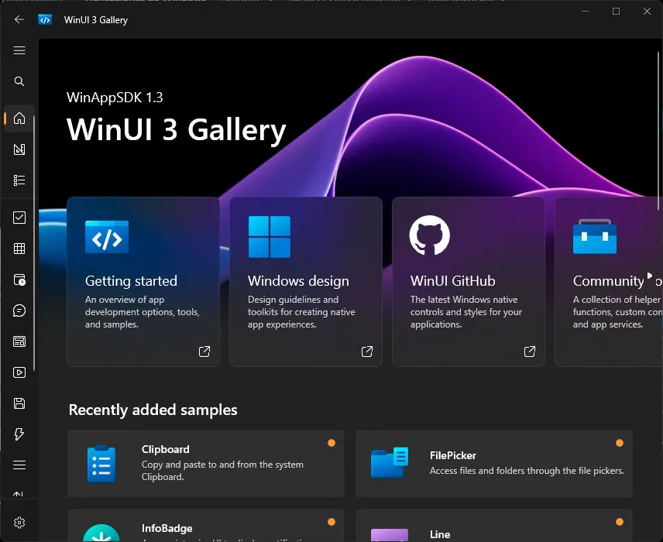The width and height of the screenshot is (663, 542).
Task: Click the orange new badge on Clipboard
Action: pyautogui.click(x=331, y=443)
